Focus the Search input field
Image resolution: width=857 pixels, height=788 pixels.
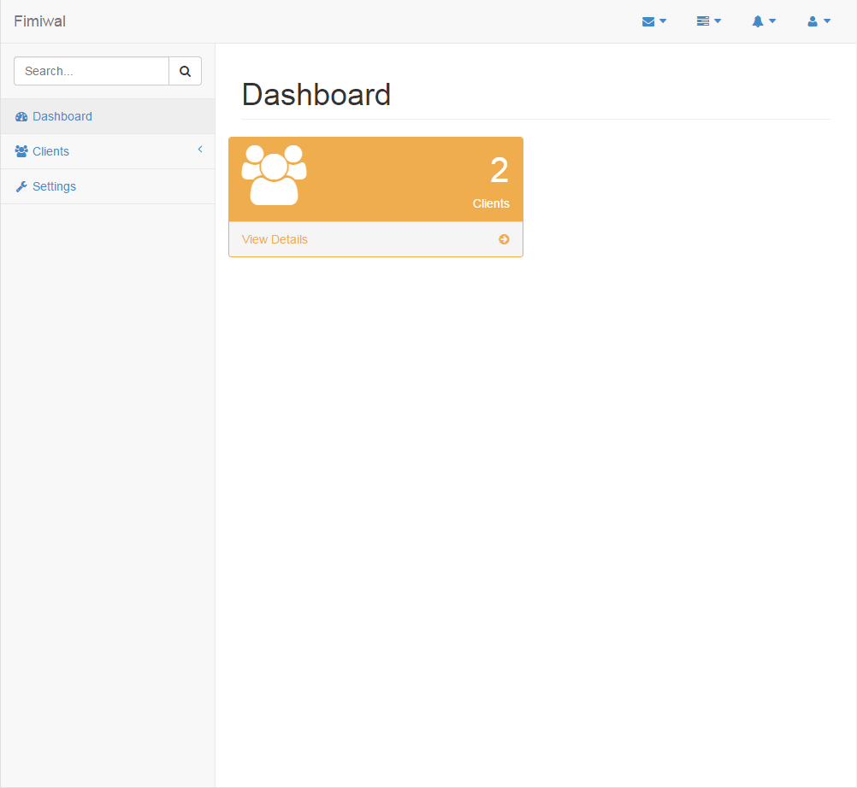[x=92, y=71]
